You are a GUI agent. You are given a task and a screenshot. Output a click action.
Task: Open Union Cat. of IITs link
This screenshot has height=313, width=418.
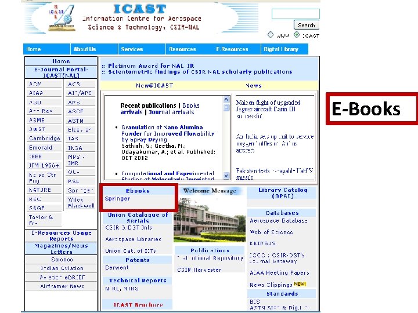point(131,251)
